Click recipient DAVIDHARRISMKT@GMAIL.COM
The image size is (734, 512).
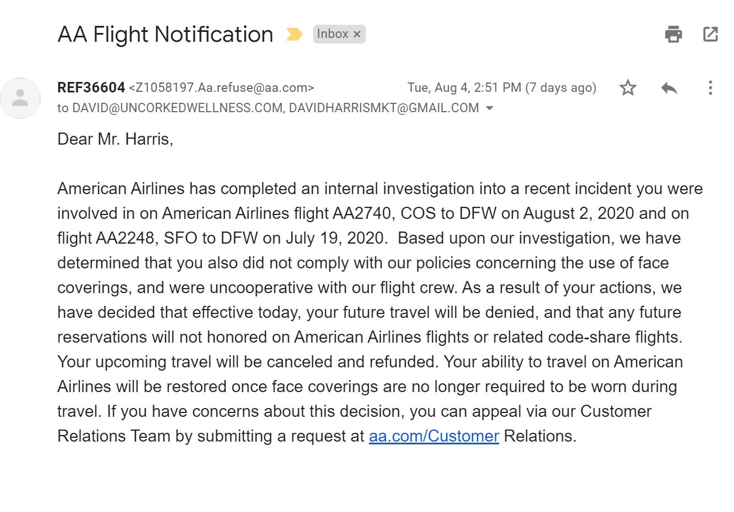point(384,108)
